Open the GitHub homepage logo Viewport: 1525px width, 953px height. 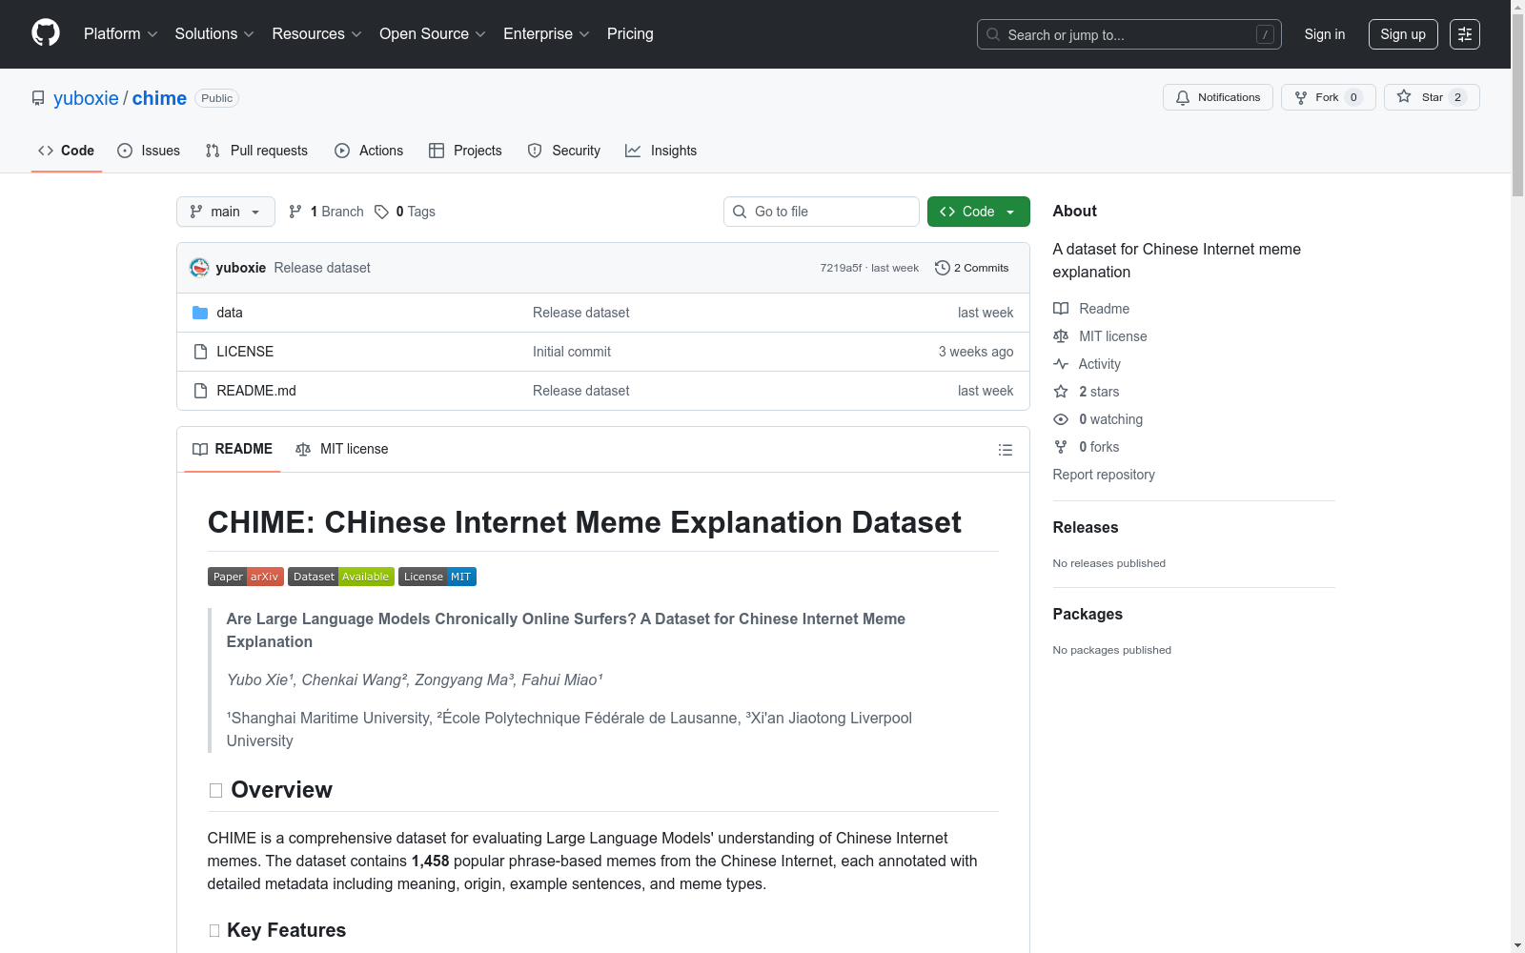[x=46, y=33]
